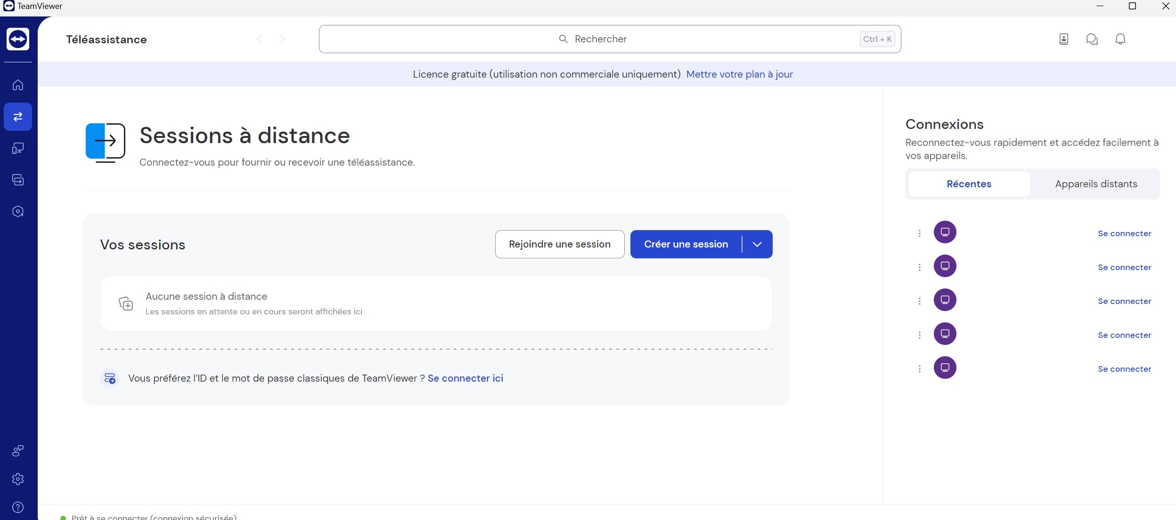1176x520 pixels.
Task: Follow the Mettre votre plan à jour link
Action: coord(739,74)
